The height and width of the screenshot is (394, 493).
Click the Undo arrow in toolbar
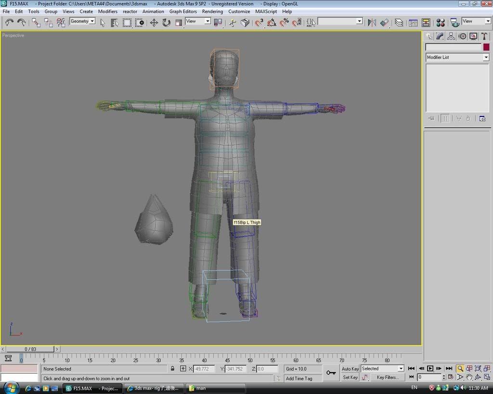click(x=9, y=22)
